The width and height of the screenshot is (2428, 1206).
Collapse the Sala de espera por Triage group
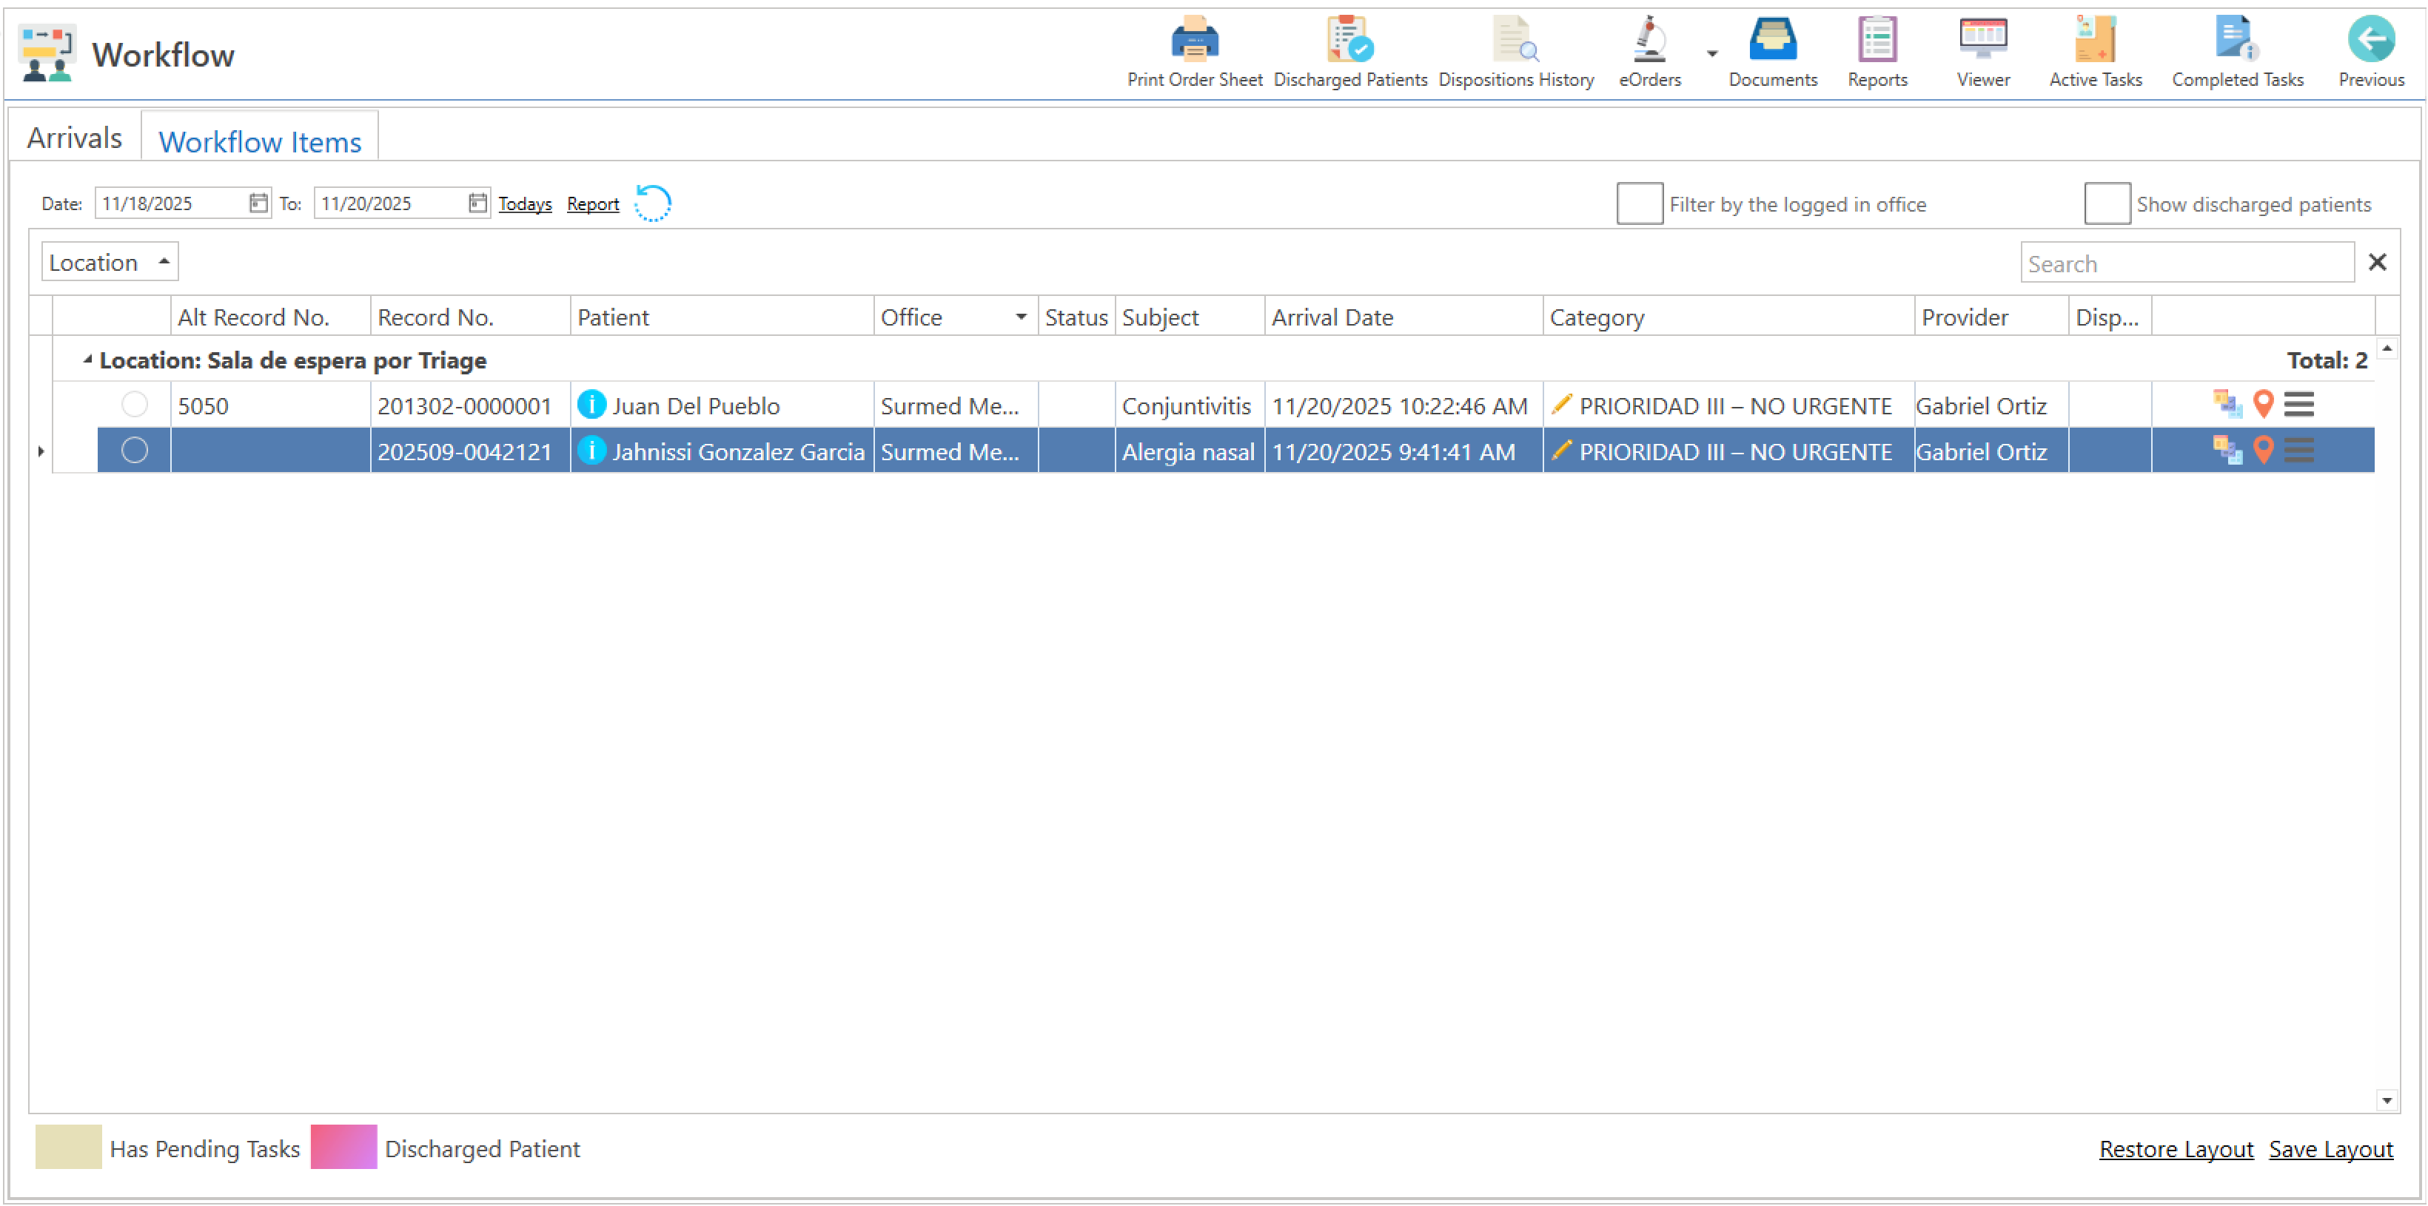click(87, 360)
